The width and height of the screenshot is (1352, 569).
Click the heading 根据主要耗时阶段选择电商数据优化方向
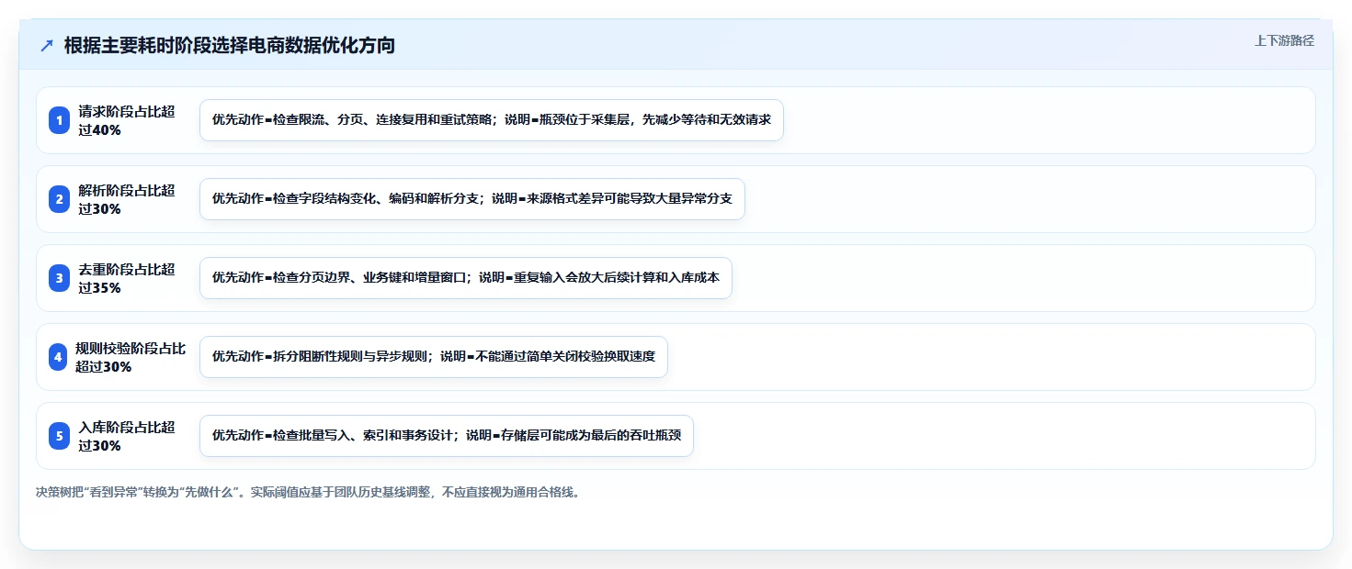coord(230,45)
